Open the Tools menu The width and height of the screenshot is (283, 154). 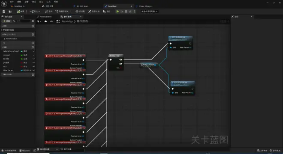(48, 2)
